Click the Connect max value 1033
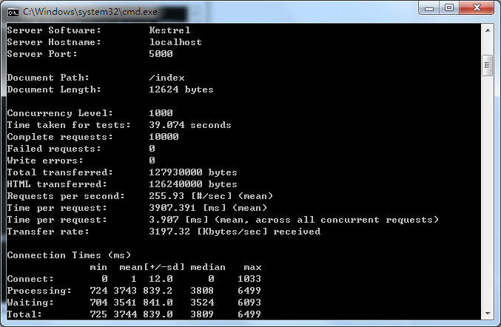The height and width of the screenshot is (327, 501). click(x=249, y=278)
